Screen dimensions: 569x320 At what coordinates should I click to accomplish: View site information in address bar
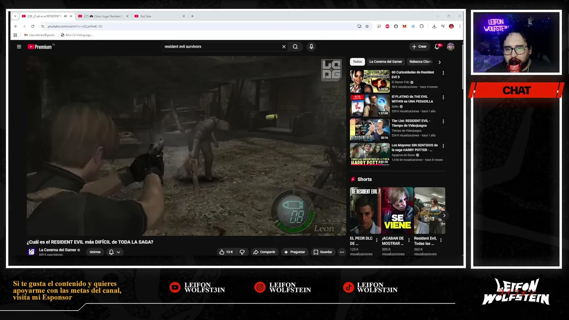43,26
